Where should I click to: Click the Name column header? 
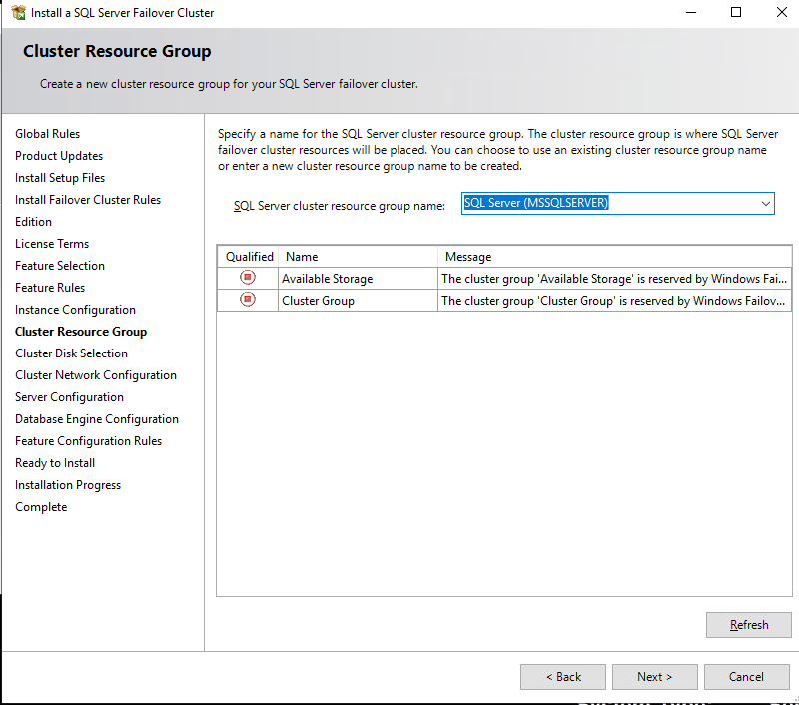coord(358,257)
